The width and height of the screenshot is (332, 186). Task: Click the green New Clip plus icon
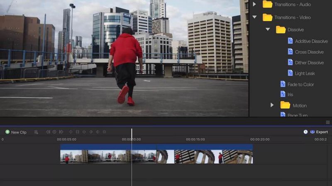click(x=7, y=132)
